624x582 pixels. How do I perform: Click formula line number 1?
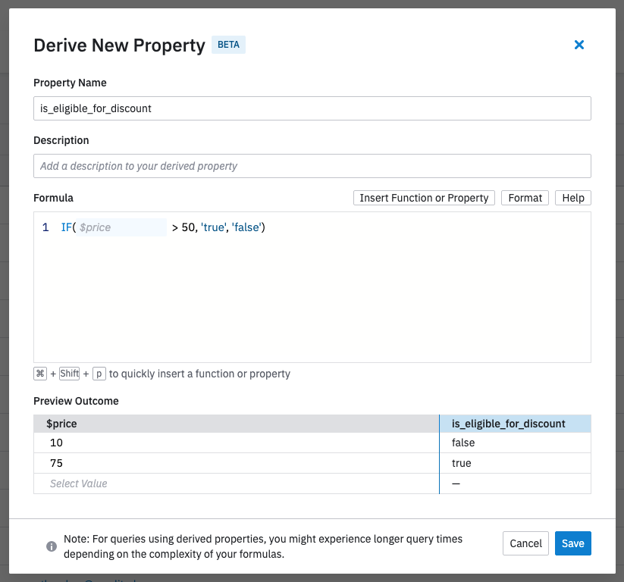[x=45, y=227]
